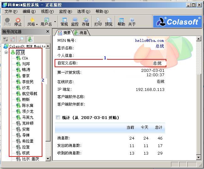Select the CIA contact in the tree
The width and height of the screenshot is (204, 169).
25,58
